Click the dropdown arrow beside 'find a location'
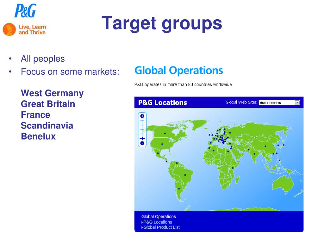Viewport: 324px width, 243px height. click(x=297, y=103)
